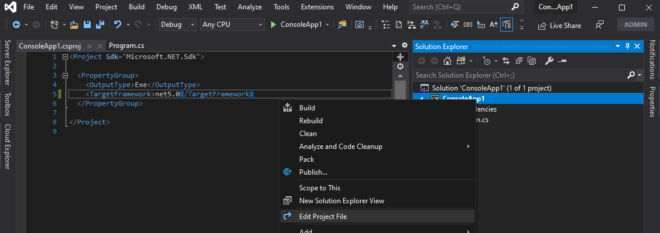Select Edit Project File from context menu
This screenshot has width=660, height=233.
tap(377, 217)
